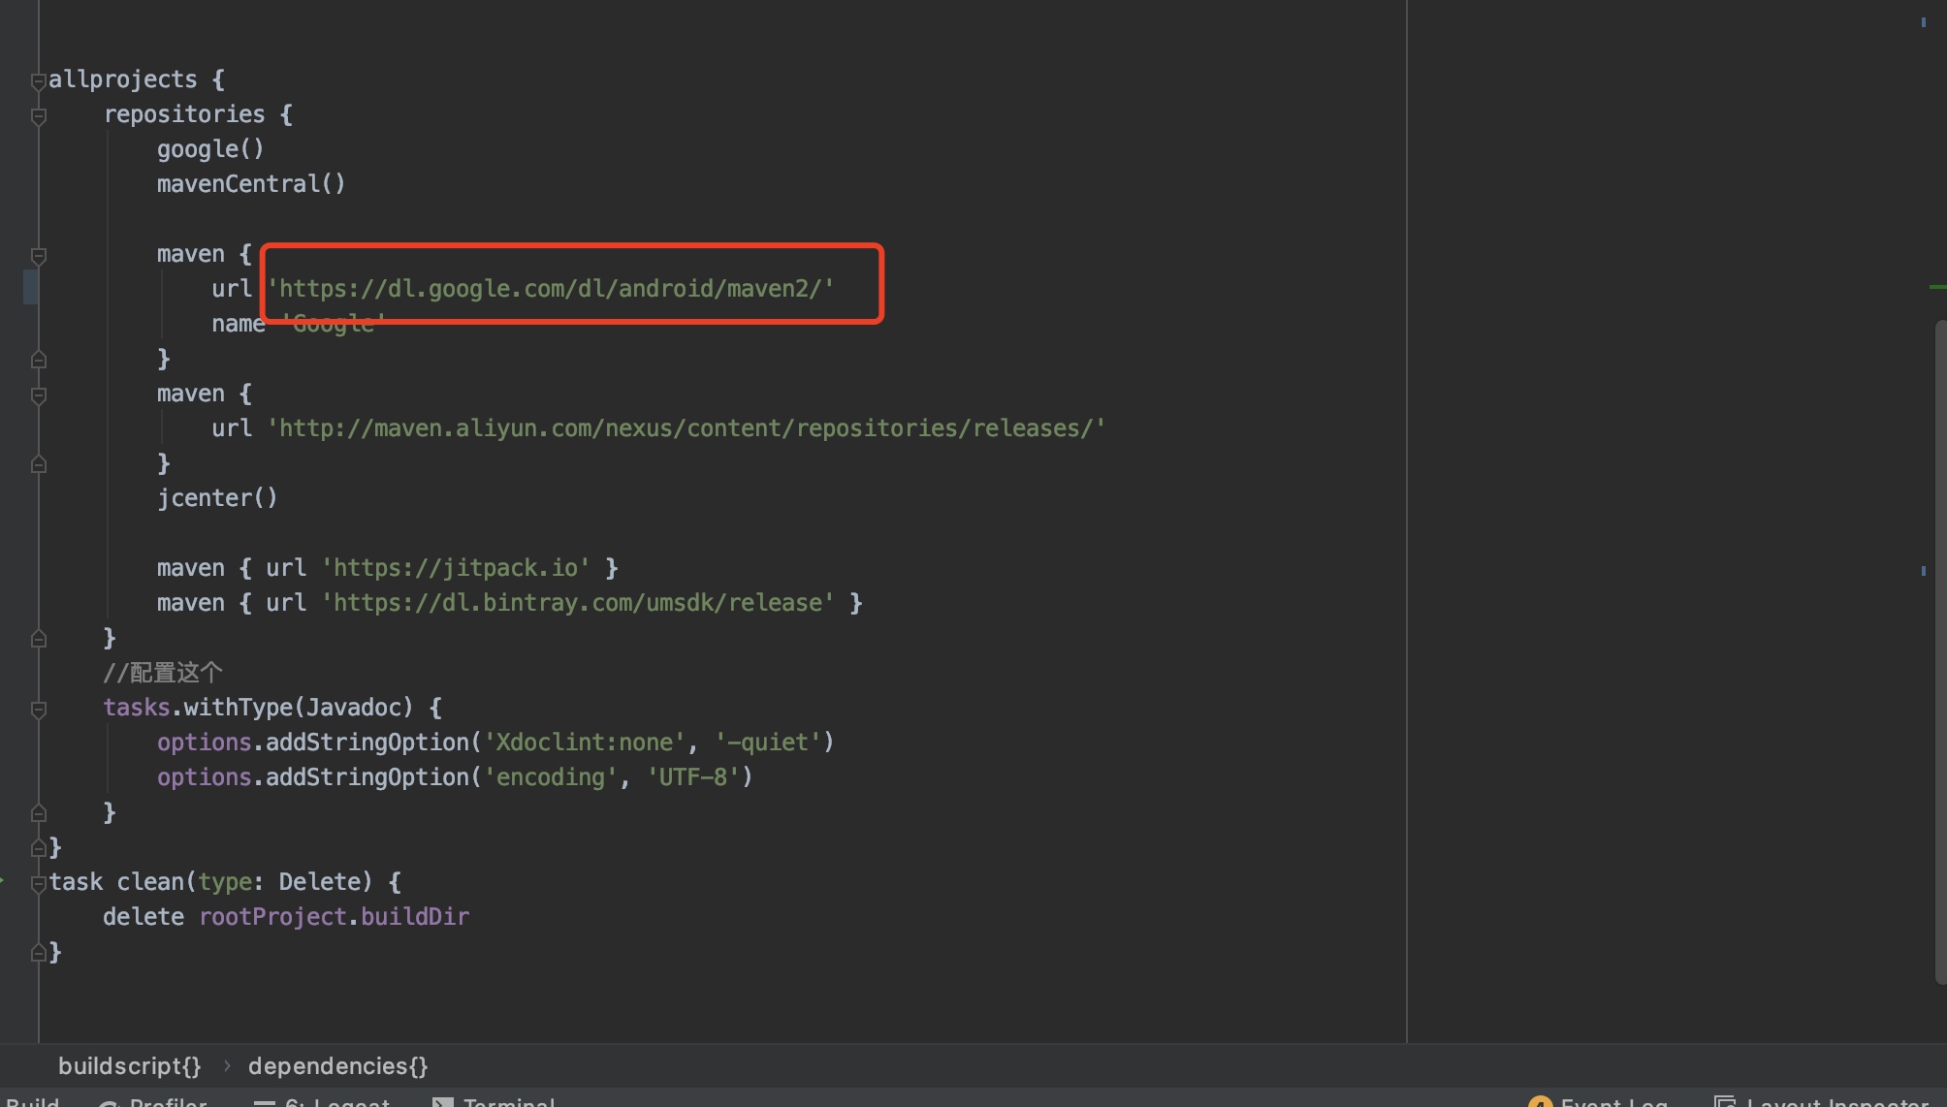Viewport: 1947px width, 1107px height.
Task: Click the 'encoding' string argument
Action: (550, 777)
